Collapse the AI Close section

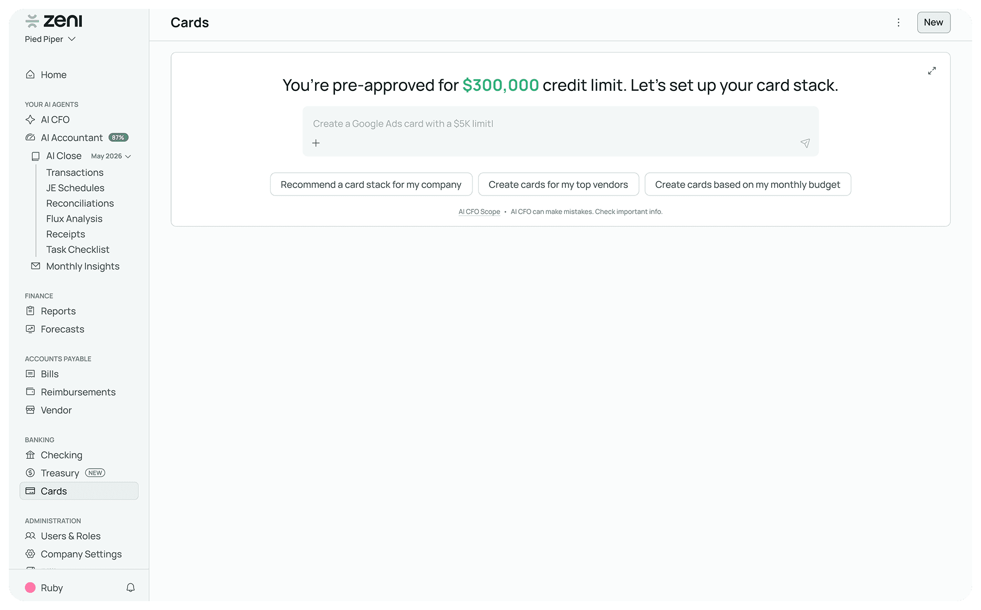[x=64, y=156]
